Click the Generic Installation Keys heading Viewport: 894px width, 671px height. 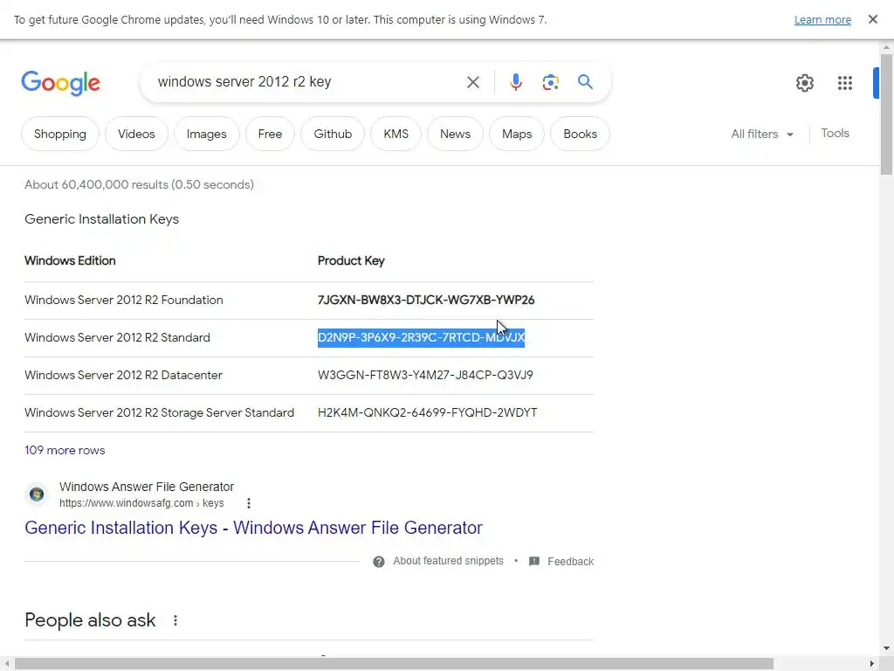click(x=101, y=219)
